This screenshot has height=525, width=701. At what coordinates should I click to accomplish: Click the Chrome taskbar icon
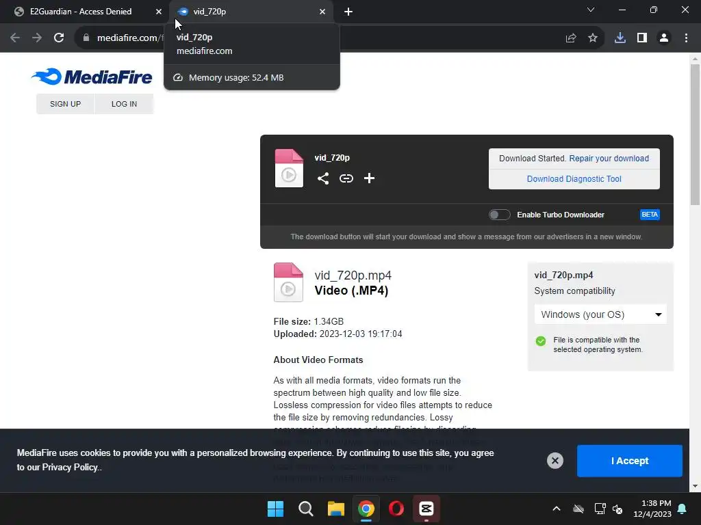pos(366,509)
